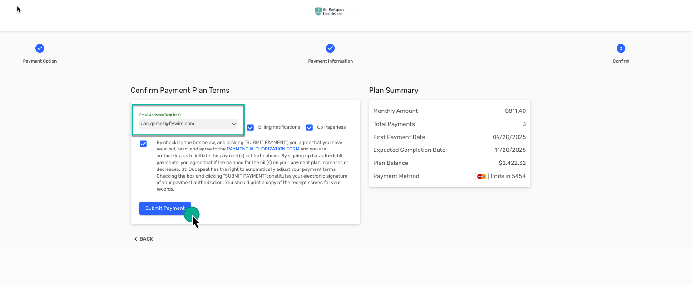Image resolution: width=692 pixels, height=285 pixels.
Task: Click the Plan Balance amount $2,422.32
Action: [x=512, y=163]
